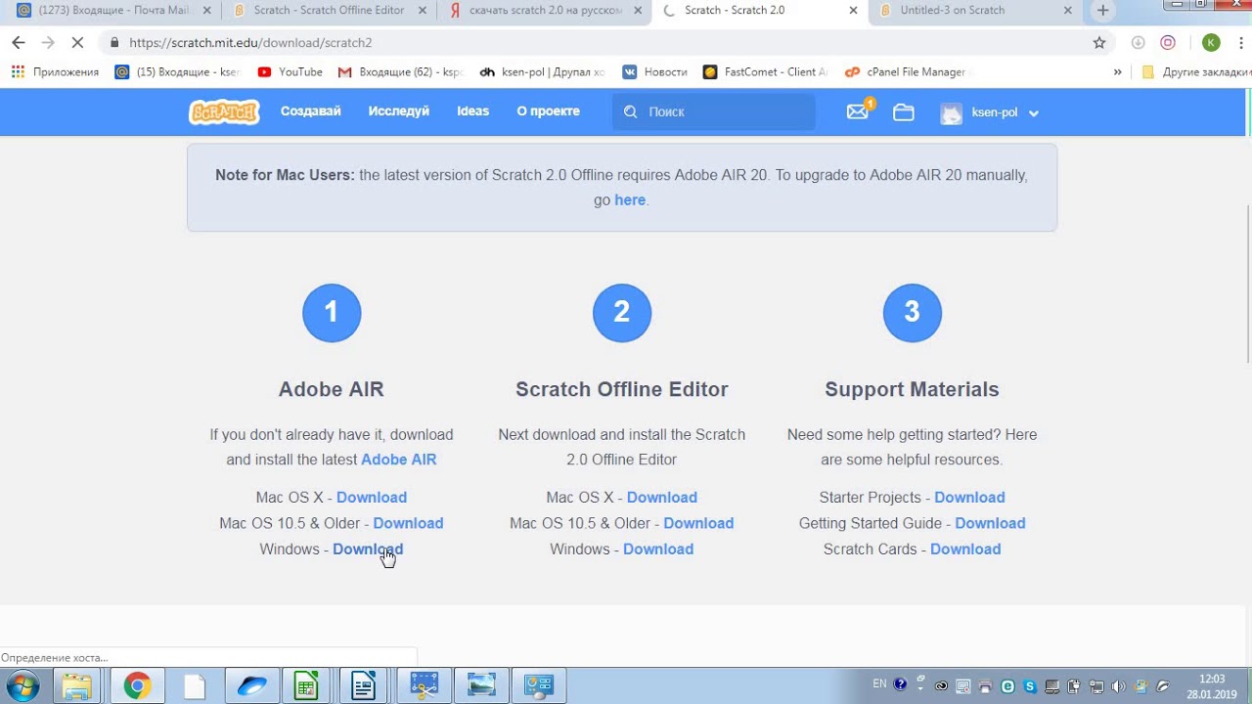This screenshot has width=1252, height=704.
Task: Download Adobe AIR for Windows
Action: click(x=368, y=550)
